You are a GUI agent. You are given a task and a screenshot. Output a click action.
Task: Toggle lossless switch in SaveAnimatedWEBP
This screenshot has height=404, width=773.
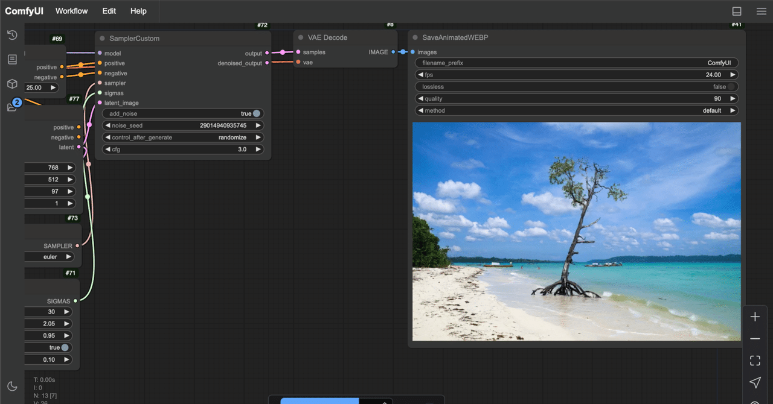pos(731,87)
